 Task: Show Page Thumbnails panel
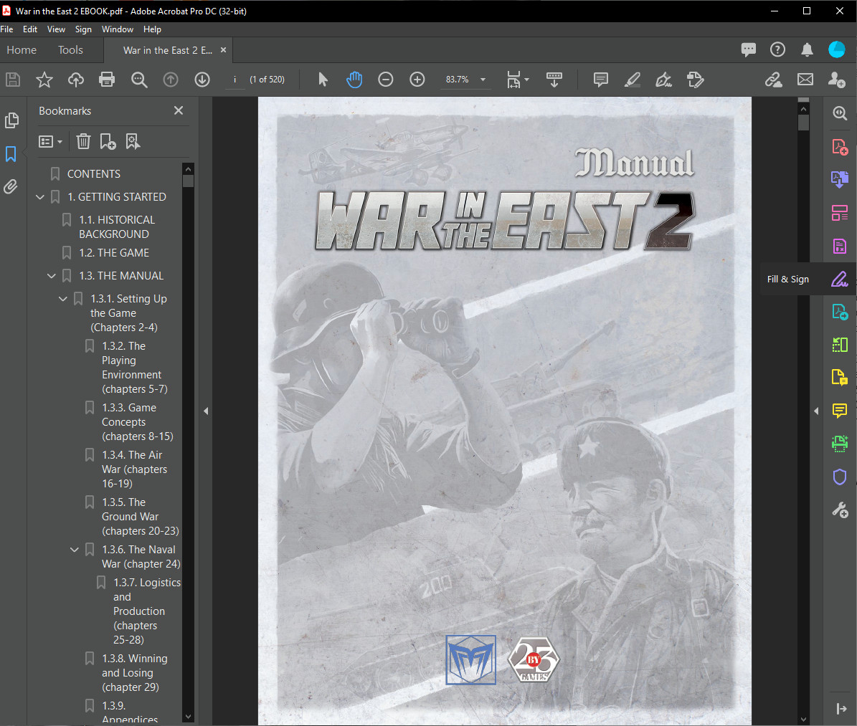pos(11,120)
